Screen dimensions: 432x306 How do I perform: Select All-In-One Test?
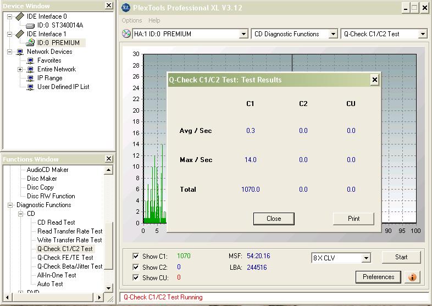tap(57, 275)
